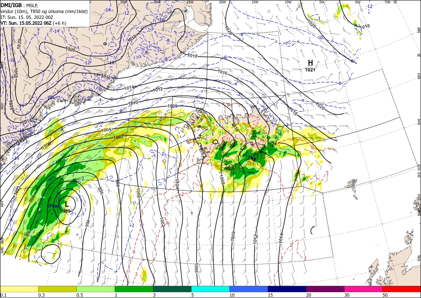Screen dimensions: 421x298
Task: Click the light green 0.5 legend segment
Action: click(96, 289)
